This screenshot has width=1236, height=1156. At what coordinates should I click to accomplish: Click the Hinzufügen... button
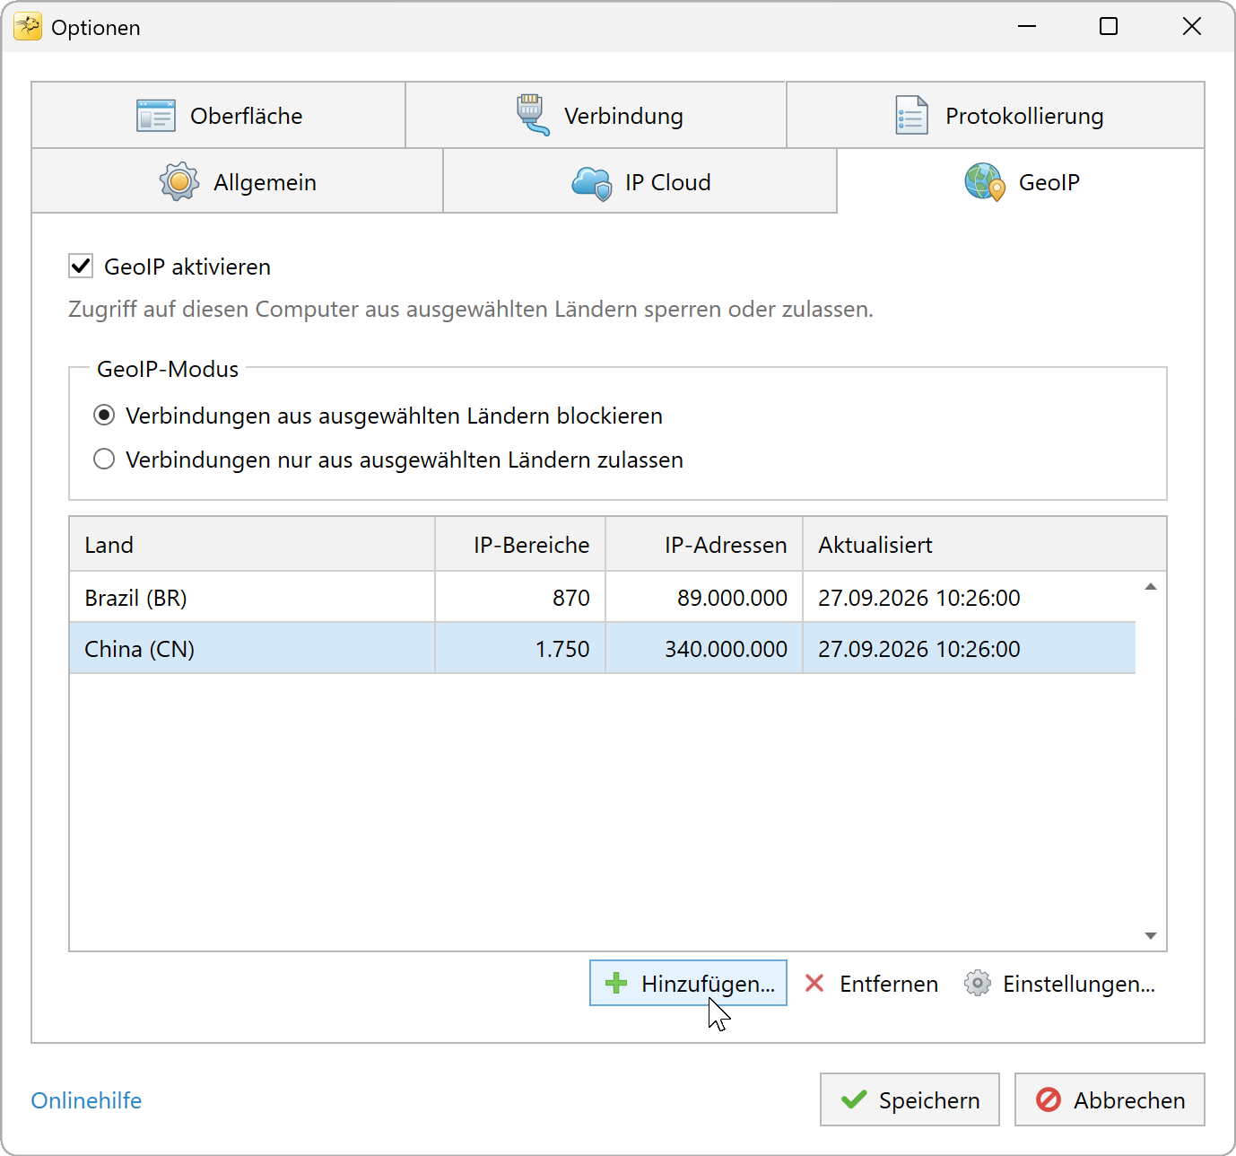[688, 983]
